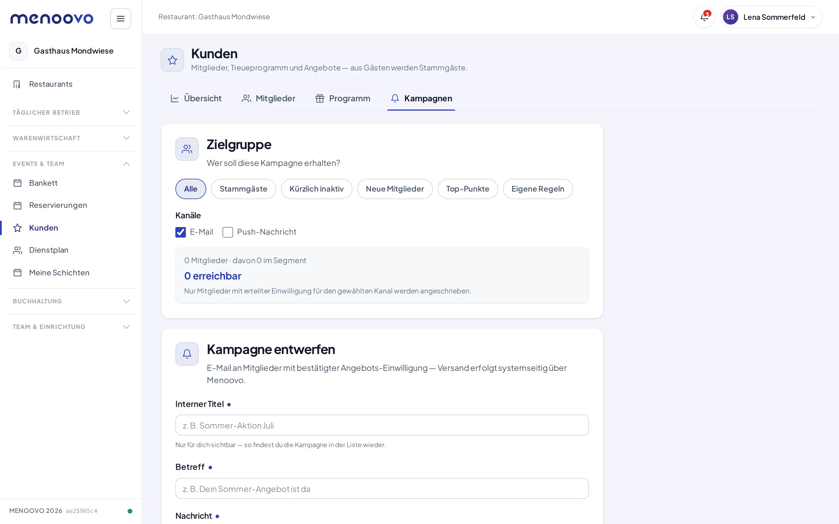Screen dimensions: 839x524
Task: Click the Zielgruppe people icon
Action: pyautogui.click(x=187, y=149)
